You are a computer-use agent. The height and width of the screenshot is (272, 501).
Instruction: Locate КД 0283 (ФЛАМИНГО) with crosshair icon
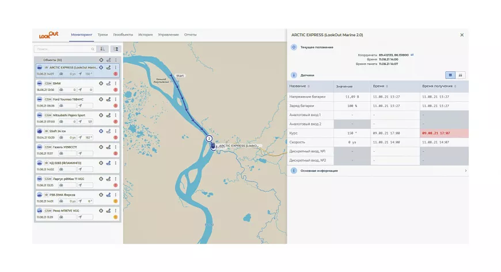pos(101,163)
